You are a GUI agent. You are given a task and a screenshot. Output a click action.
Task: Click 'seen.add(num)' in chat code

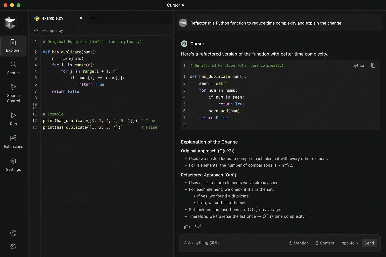224,111
